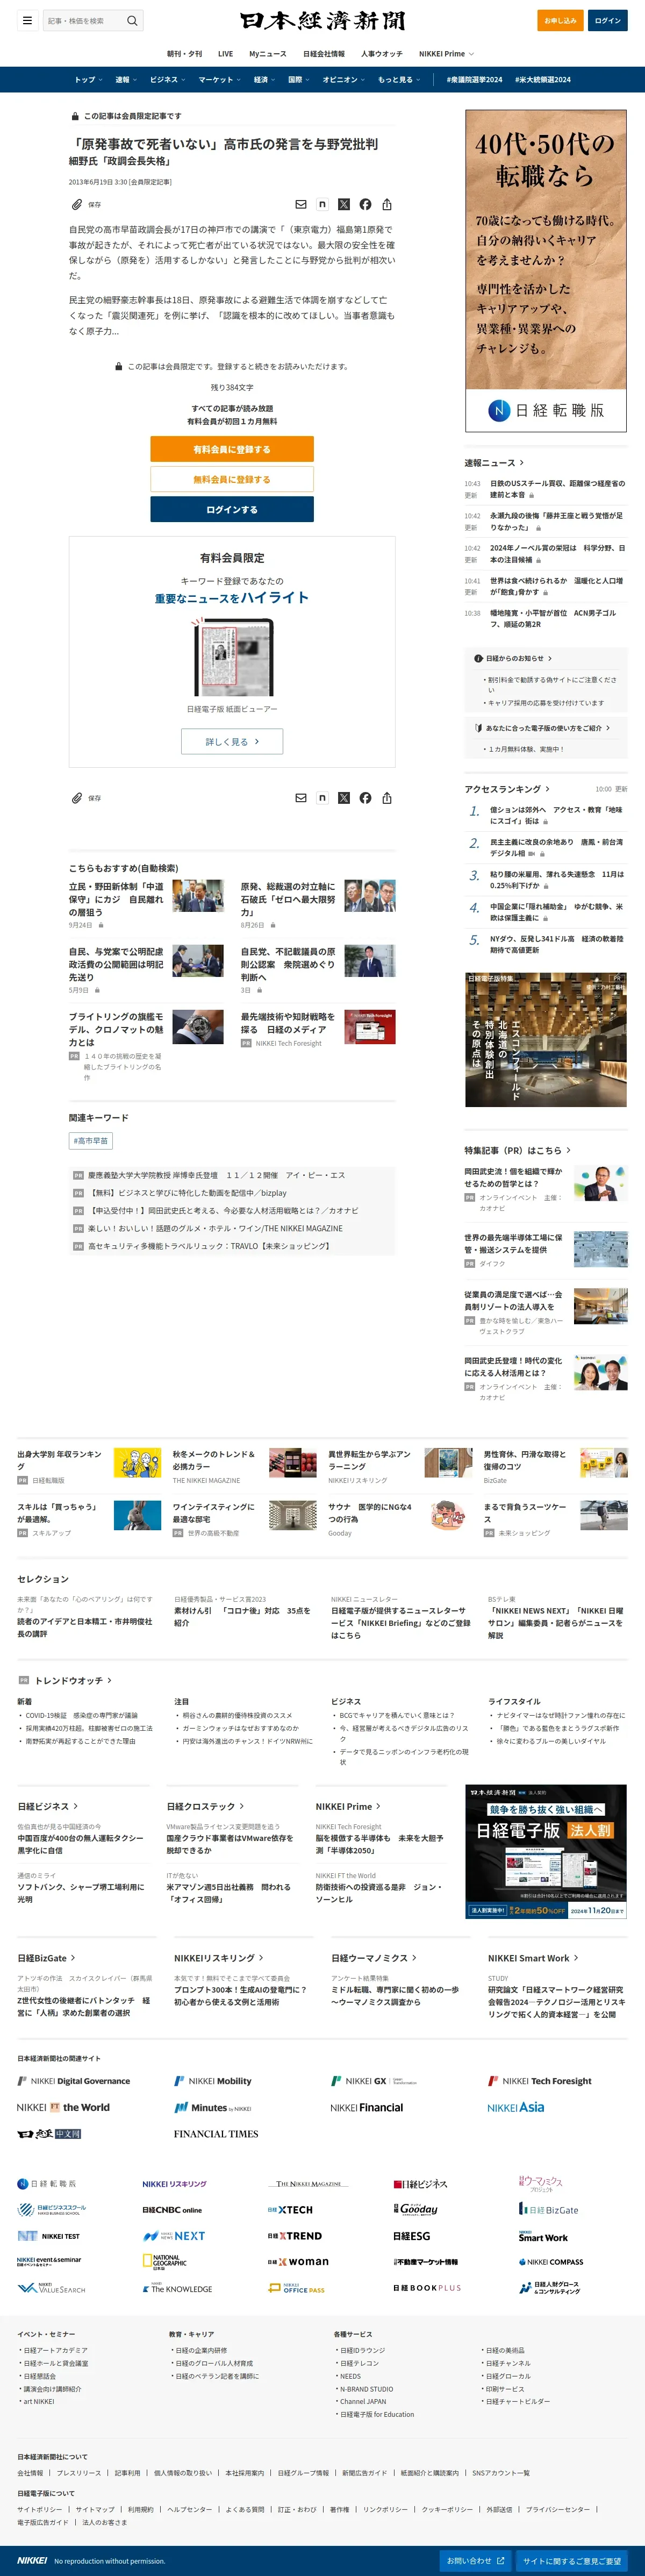Image resolution: width=645 pixels, height=2576 pixels.
Task: Expand the ビジネス navigation dropdown
Action: point(167,79)
